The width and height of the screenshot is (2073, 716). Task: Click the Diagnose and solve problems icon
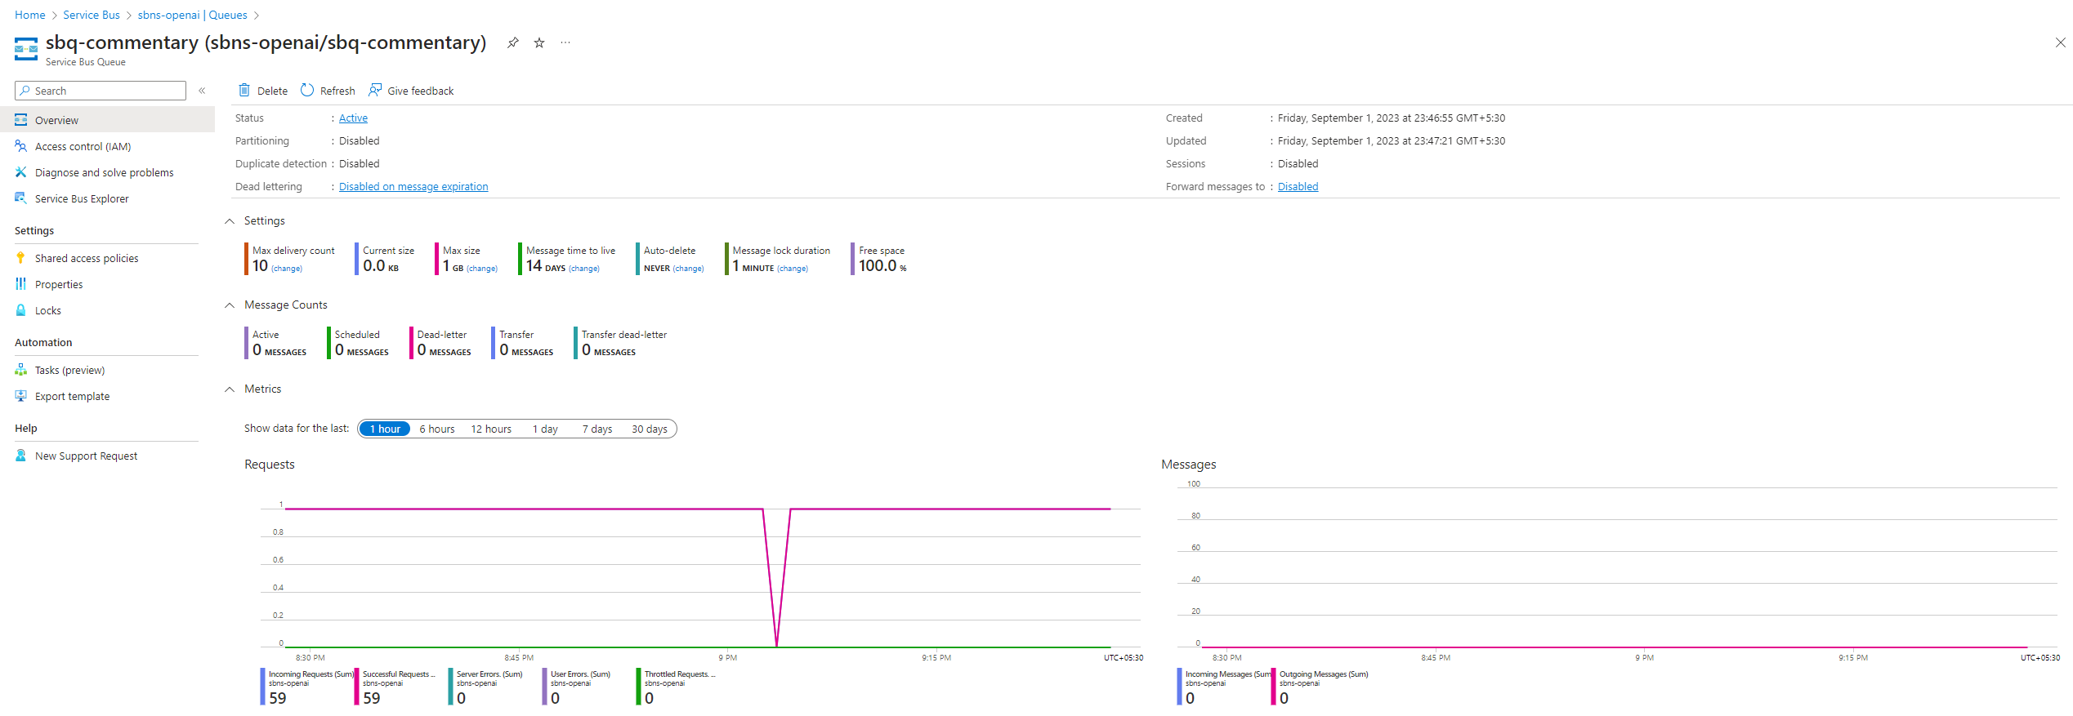(21, 172)
